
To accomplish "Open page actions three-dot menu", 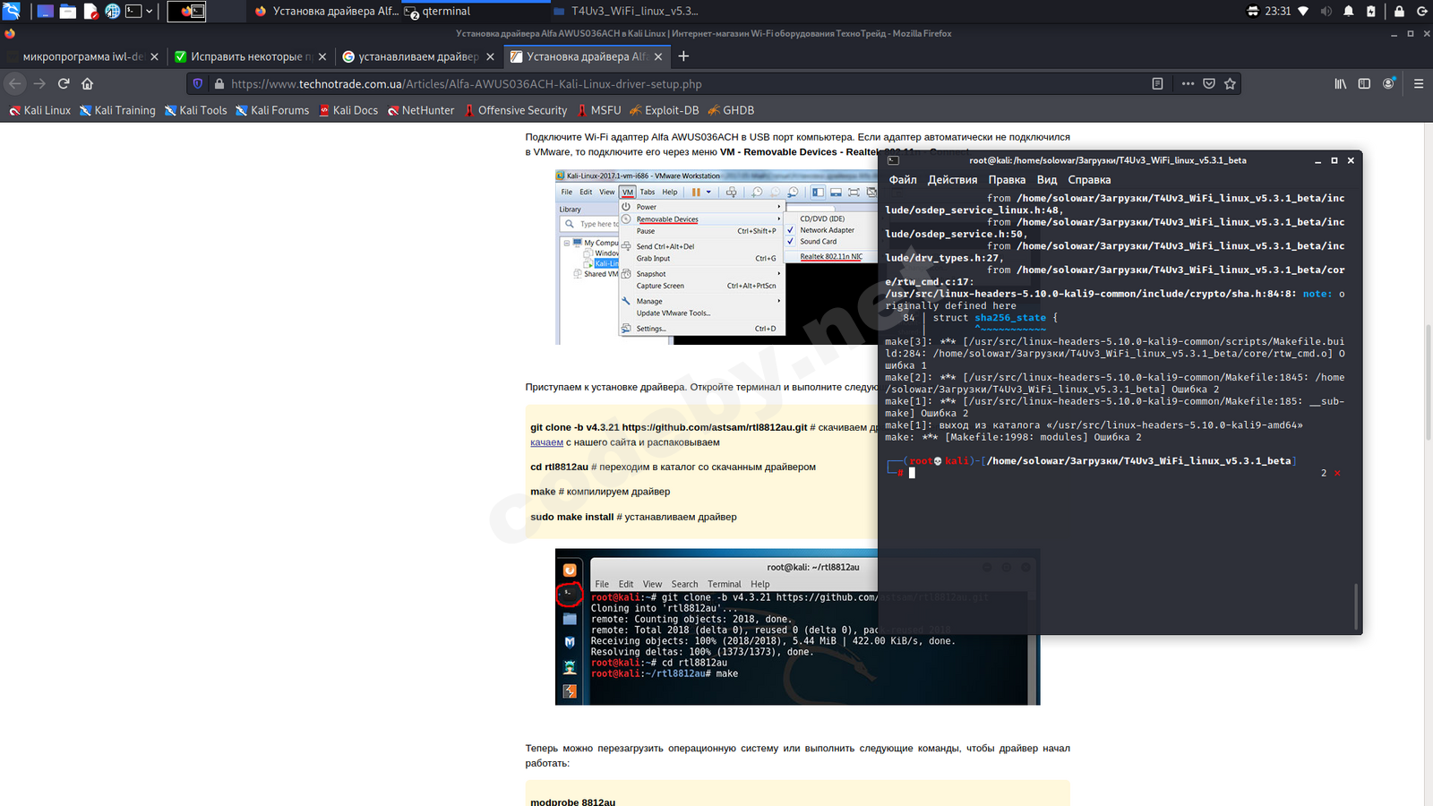I will (1188, 83).
